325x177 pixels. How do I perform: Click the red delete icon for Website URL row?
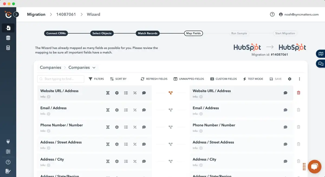pos(298,93)
